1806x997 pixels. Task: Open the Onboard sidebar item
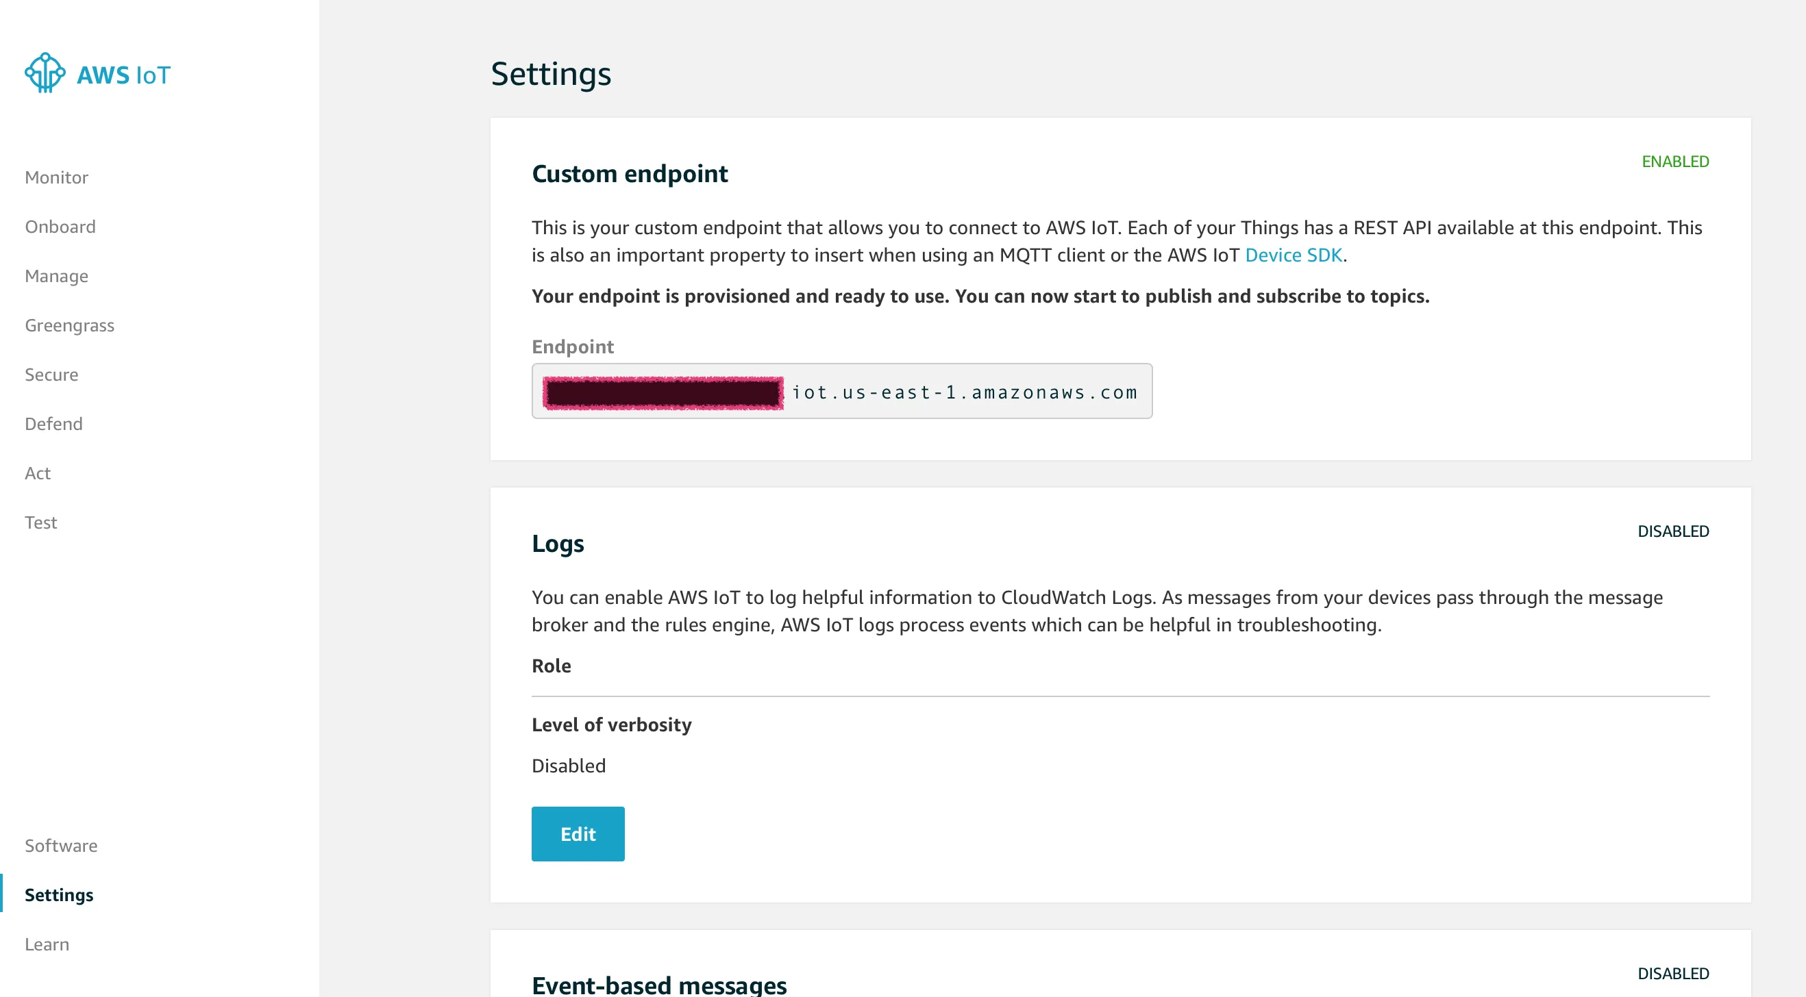tap(60, 226)
